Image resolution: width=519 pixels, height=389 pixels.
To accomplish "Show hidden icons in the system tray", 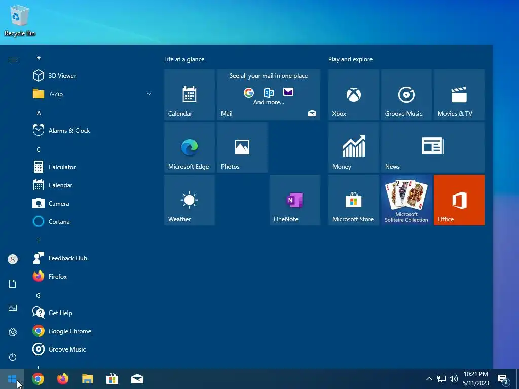I will pyautogui.click(x=429, y=379).
